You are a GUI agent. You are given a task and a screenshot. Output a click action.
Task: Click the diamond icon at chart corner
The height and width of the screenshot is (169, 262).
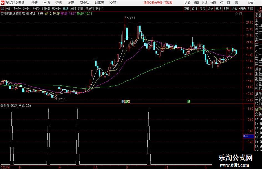pos(236,14)
